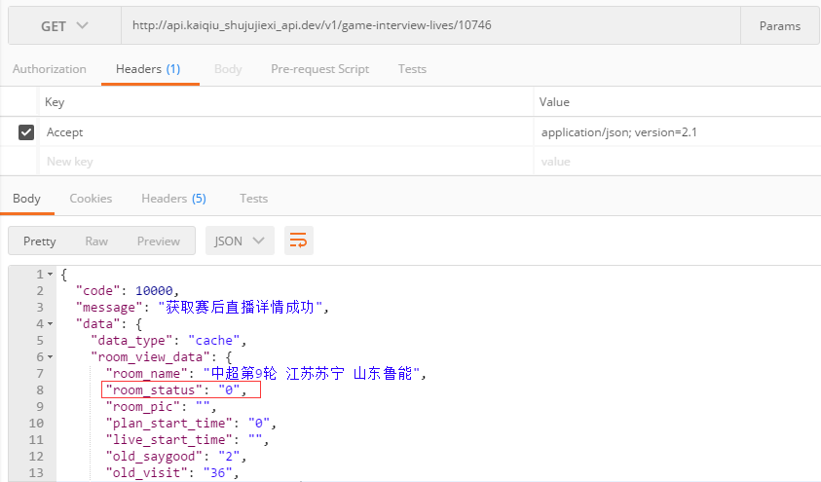The image size is (821, 482).
Task: Switch to the response Tests tab
Action: (x=254, y=199)
